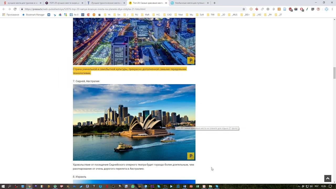Open the YA bookmarks folder
Image resolution: width=336 pixels, height=189 pixels.
pyautogui.click(x=107, y=15)
